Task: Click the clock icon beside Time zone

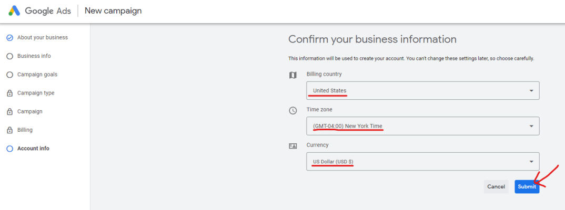Action: (293, 111)
